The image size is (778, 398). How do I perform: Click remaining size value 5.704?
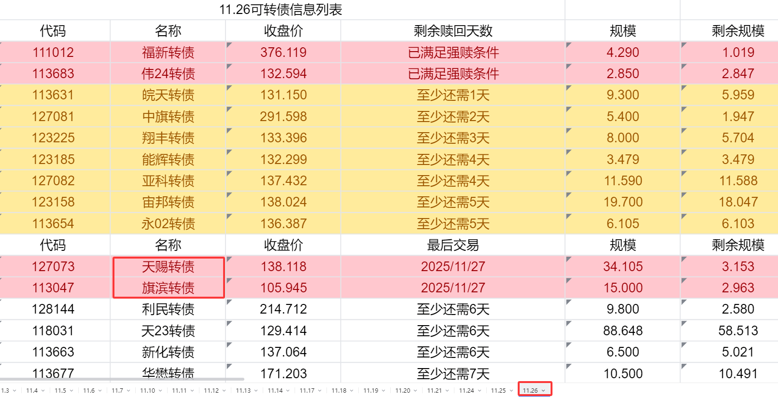738,137
